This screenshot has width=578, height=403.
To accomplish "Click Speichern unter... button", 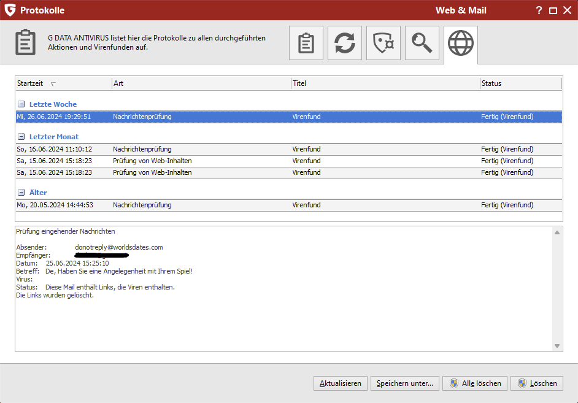I will point(405,383).
